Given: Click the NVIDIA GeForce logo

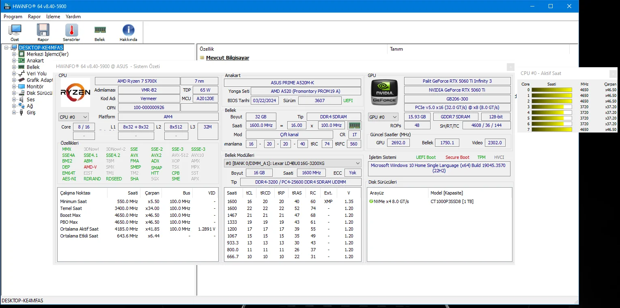Looking at the screenshot, I should click(x=384, y=92).
